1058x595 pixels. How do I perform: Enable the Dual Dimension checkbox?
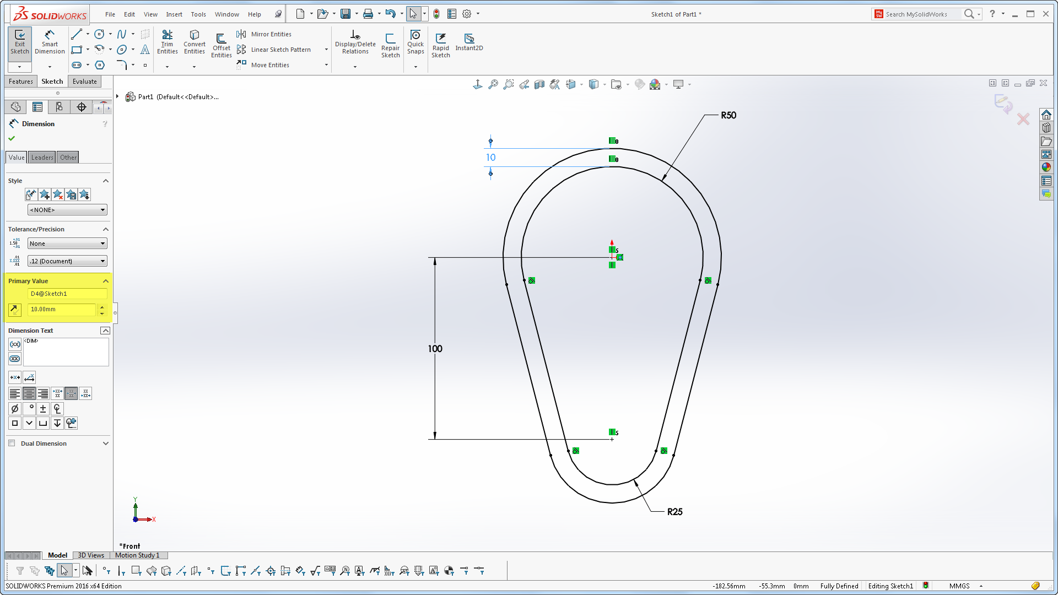(x=12, y=443)
